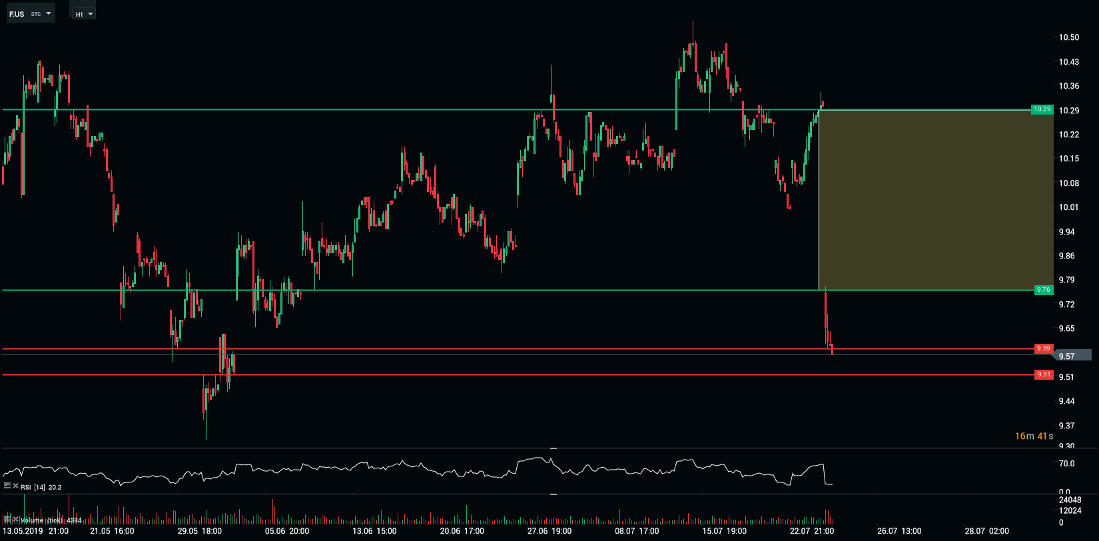
Task: Click the divider handle above the RSI panel
Action: pos(553,448)
